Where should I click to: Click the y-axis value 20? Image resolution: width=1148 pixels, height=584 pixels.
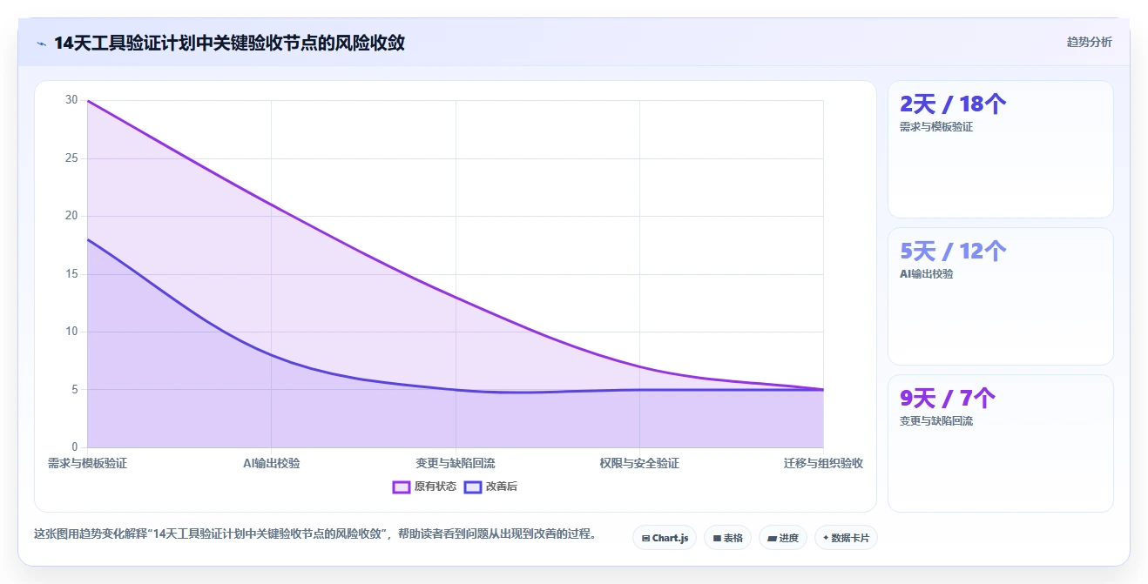[x=71, y=216]
